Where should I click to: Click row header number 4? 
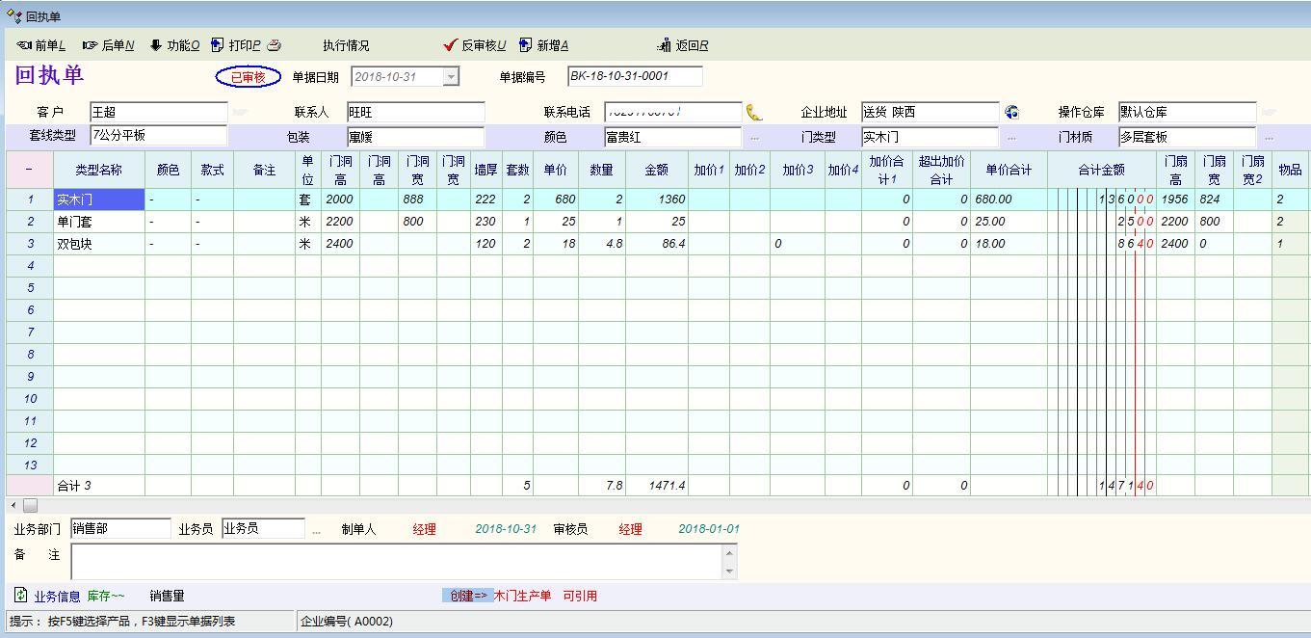(30, 265)
